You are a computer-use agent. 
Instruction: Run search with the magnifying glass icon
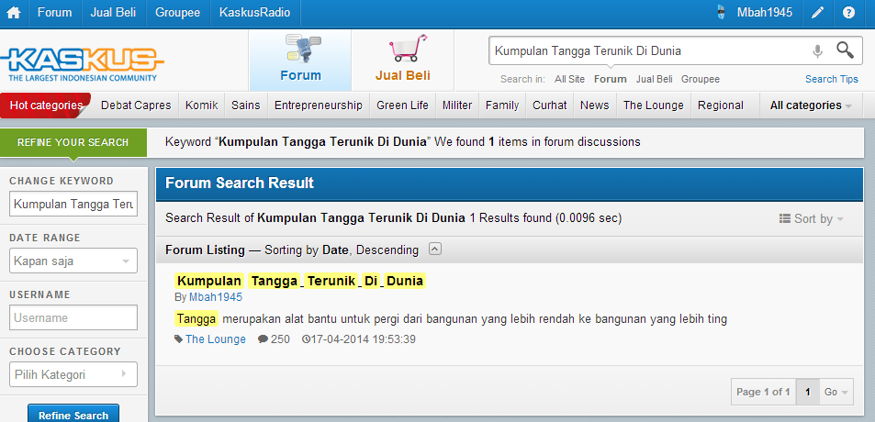[846, 50]
